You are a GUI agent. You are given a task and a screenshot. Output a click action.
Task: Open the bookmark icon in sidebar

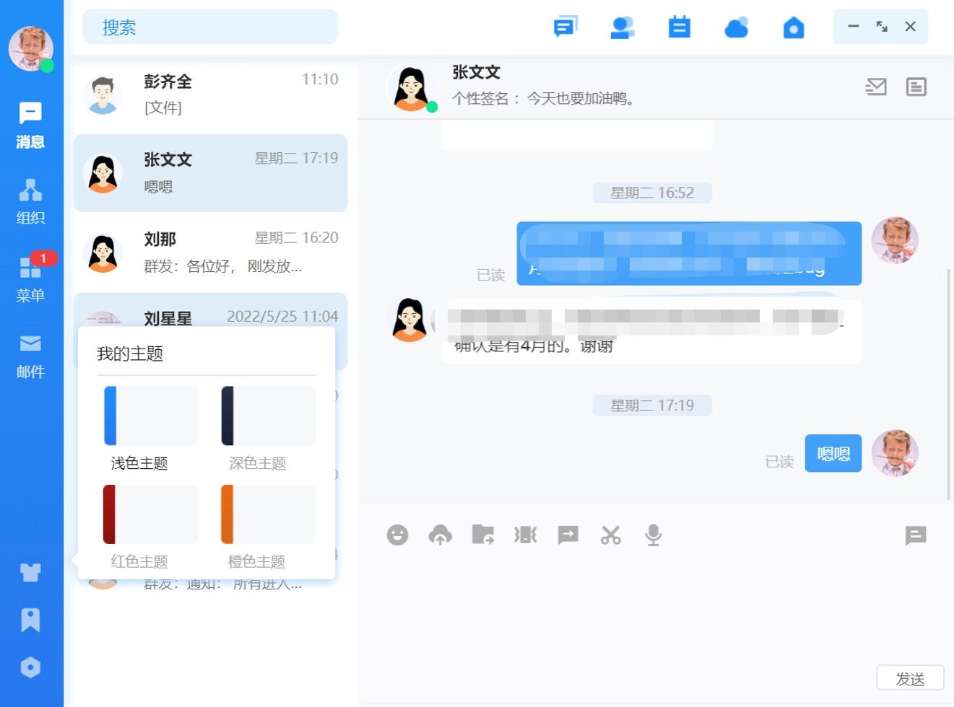[x=30, y=620]
